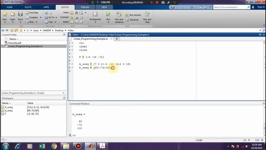Click the Print button

30,22
